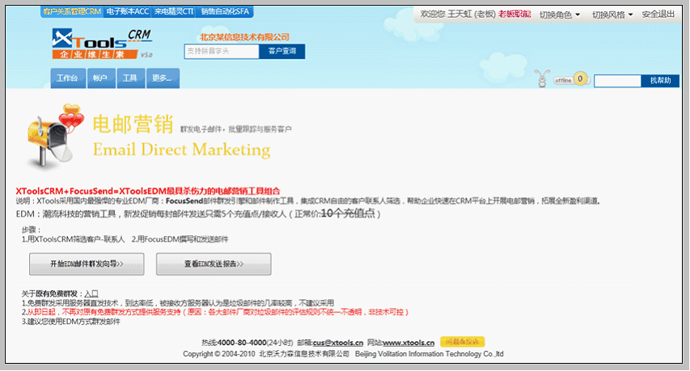Click the 客户查询 search button

tap(282, 51)
